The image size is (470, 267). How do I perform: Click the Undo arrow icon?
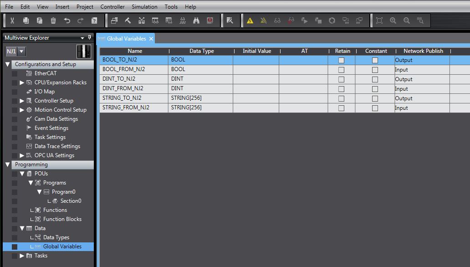click(x=67, y=21)
